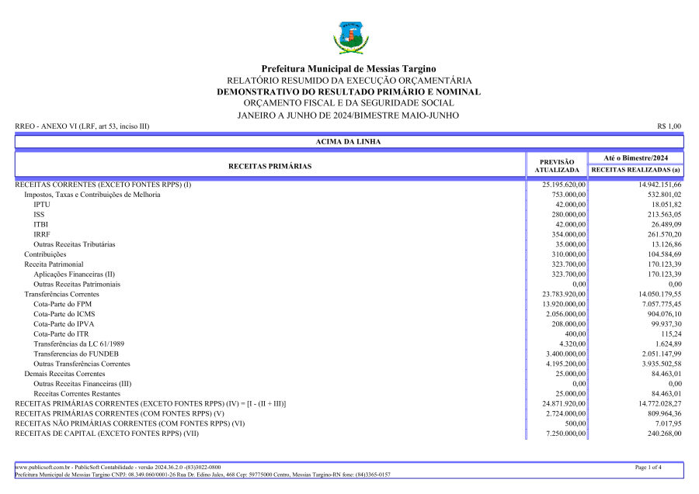Click the municipal coat of arms emblem
699x494 pixels.
pos(349,37)
